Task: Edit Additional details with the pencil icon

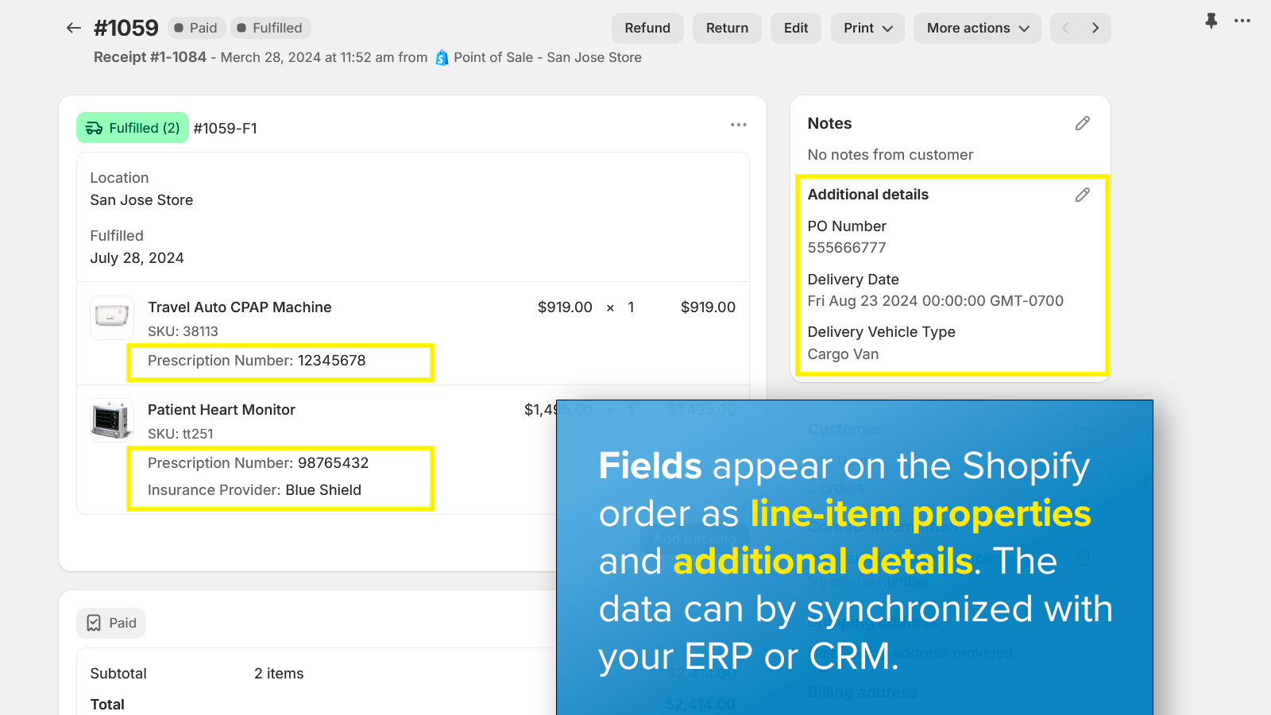Action: [x=1082, y=195]
